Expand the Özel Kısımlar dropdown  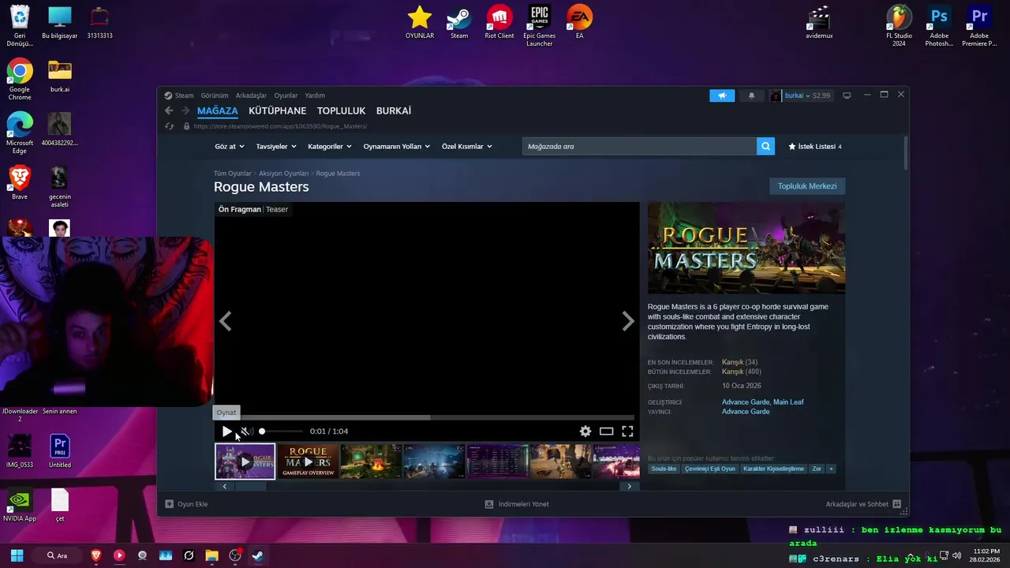(x=467, y=147)
